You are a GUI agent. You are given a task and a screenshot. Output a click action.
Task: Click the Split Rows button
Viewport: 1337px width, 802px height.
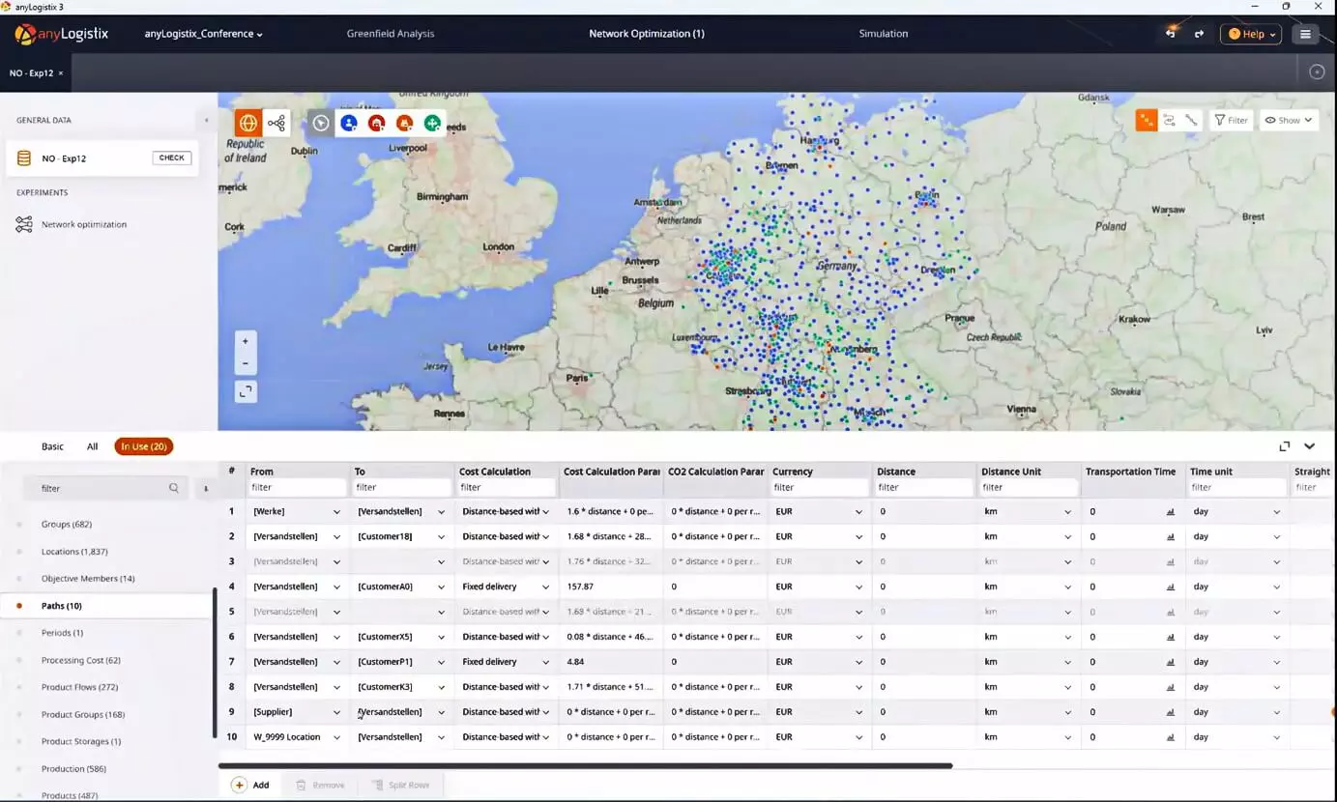coord(400,785)
